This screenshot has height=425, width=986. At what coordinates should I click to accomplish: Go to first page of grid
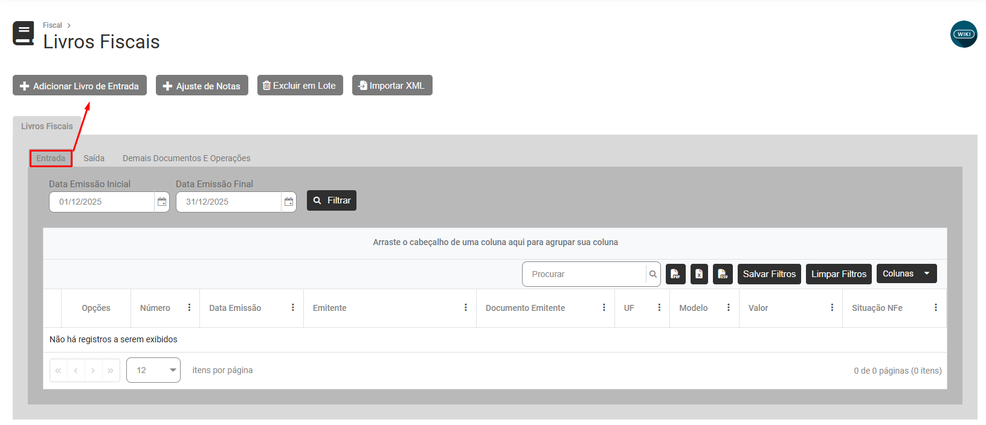point(59,371)
